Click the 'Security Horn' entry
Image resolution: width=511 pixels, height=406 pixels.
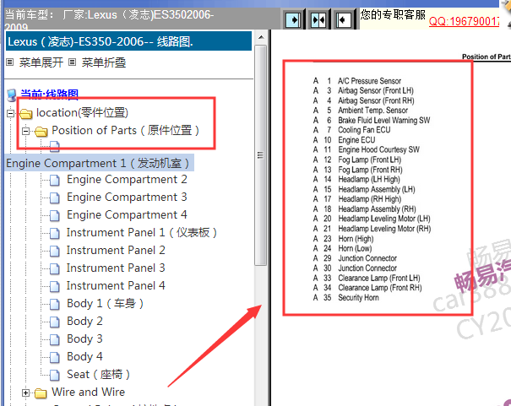(x=358, y=298)
